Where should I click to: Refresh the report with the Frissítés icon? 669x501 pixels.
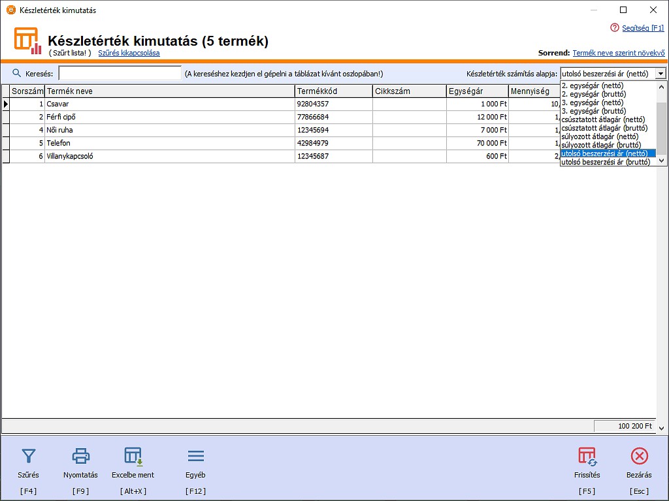(x=587, y=456)
